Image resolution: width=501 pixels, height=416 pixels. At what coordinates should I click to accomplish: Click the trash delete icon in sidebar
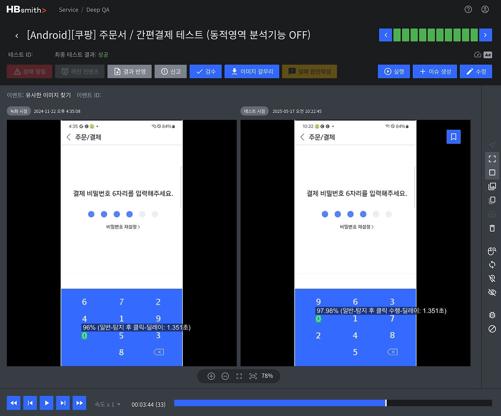pyautogui.click(x=492, y=228)
